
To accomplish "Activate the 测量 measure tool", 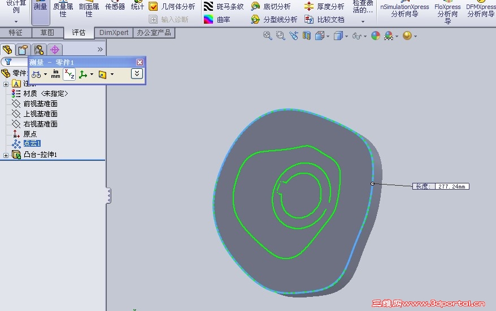I will [40, 11].
